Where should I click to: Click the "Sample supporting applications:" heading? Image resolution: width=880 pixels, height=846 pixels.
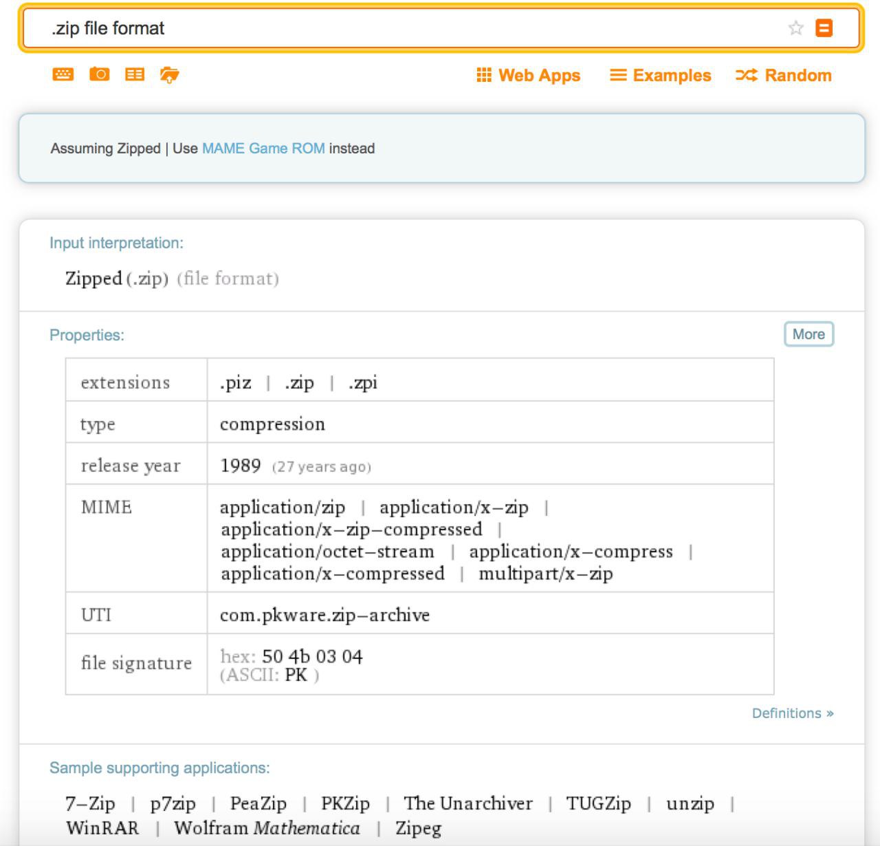(159, 768)
